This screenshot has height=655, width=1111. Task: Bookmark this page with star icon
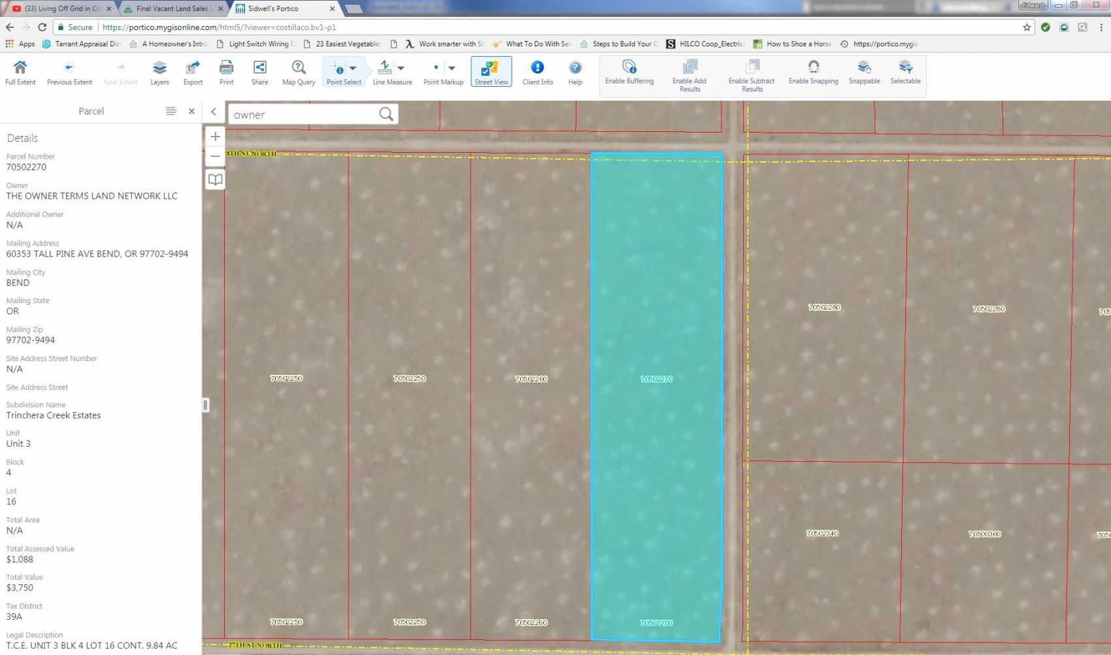(1027, 27)
